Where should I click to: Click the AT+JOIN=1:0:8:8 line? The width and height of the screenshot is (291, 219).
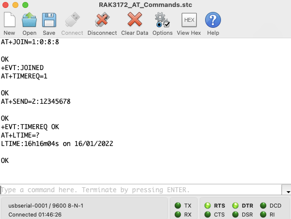30,42
